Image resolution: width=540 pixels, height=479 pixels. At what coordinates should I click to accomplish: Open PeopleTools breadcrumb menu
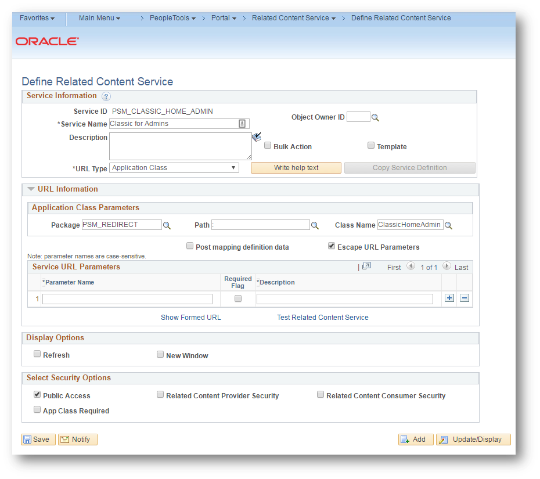pyautogui.click(x=172, y=18)
